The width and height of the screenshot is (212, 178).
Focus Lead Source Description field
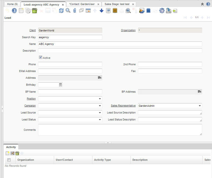(x=170, y=112)
